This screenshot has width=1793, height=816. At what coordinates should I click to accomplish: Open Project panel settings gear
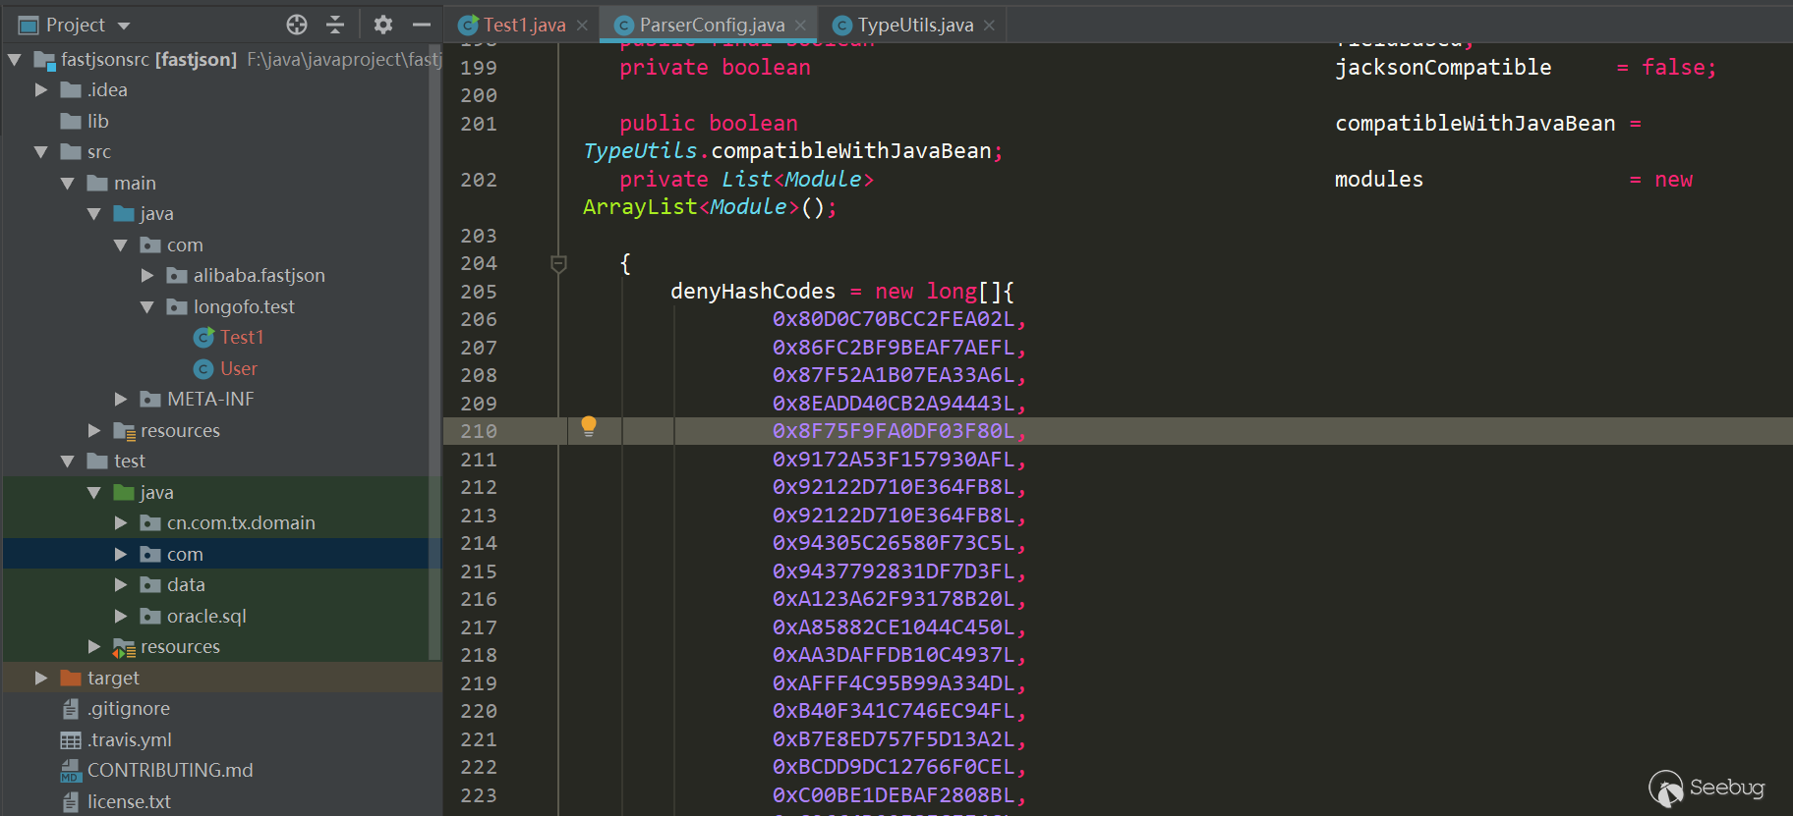(383, 25)
